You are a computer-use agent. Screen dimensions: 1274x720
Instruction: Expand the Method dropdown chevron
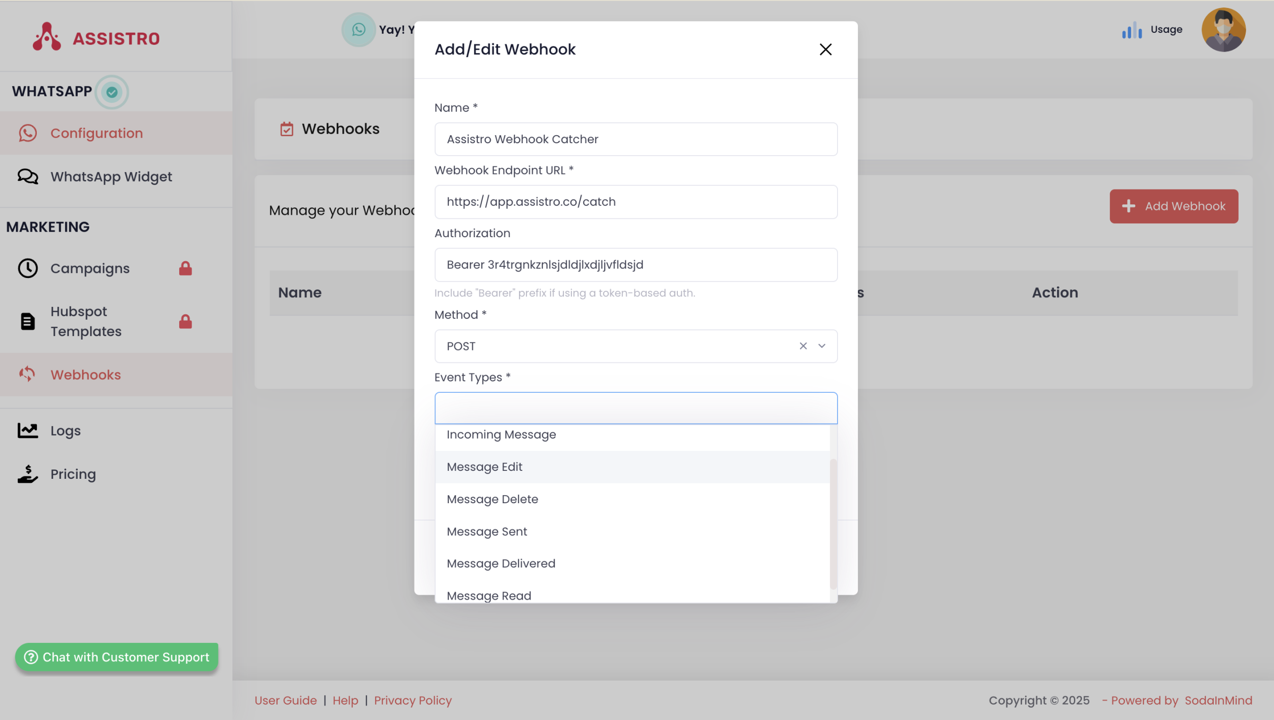(x=822, y=346)
